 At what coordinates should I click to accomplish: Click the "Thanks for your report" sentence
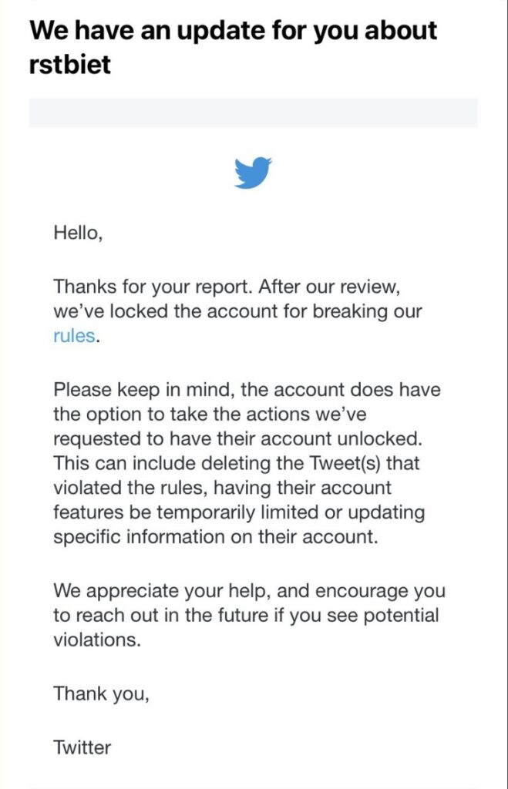click(153, 287)
